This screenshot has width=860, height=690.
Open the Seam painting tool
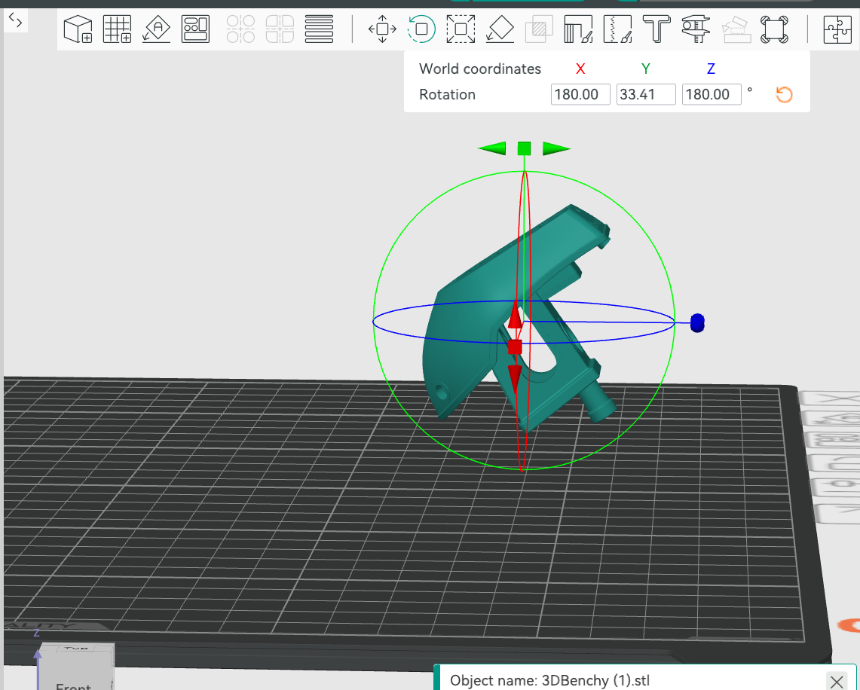tap(617, 29)
